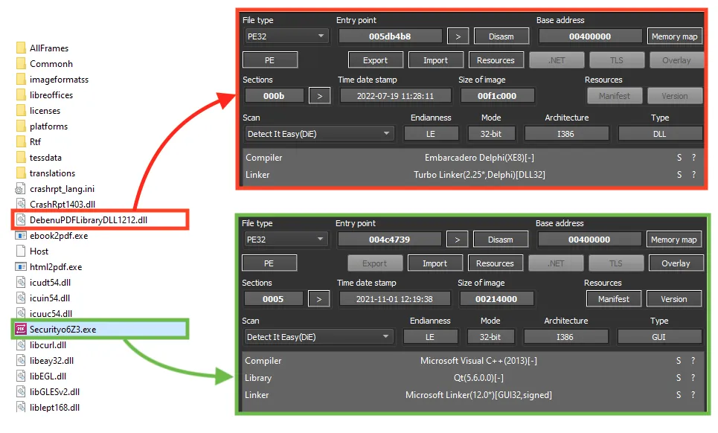Select the translations folder icon
This screenshot has width=718, height=433.
[x=21, y=173]
